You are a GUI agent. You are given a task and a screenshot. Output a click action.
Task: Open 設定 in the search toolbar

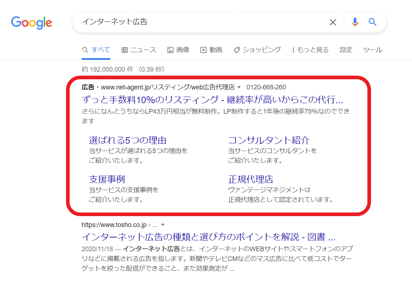346,50
